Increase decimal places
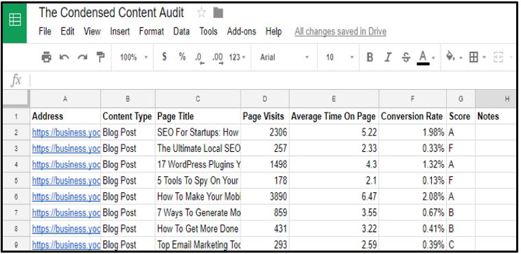 [x=218, y=58]
